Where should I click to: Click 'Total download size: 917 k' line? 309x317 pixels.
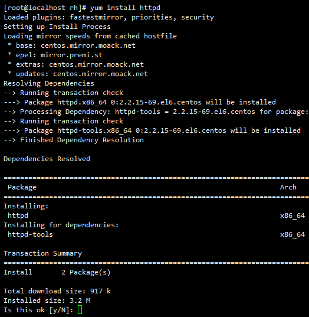click(x=57, y=291)
